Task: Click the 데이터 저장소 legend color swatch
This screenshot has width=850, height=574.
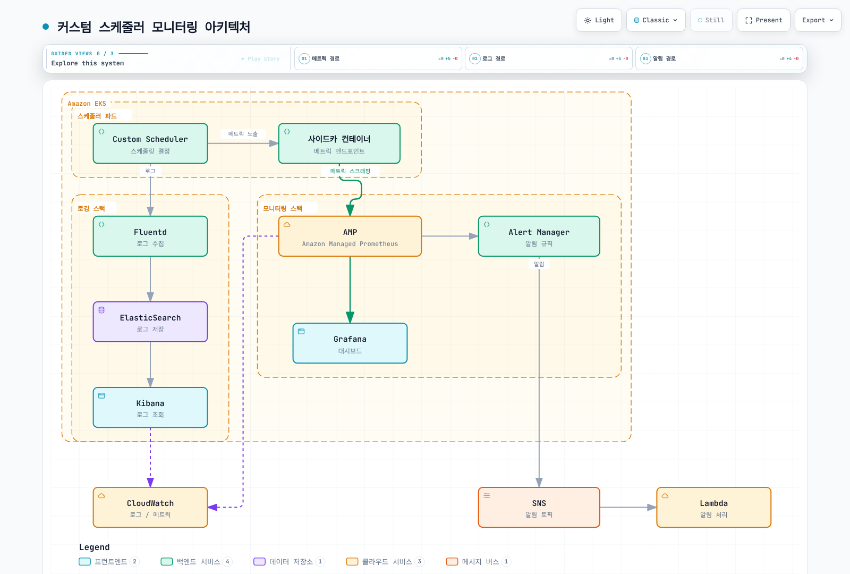Action: pos(259,562)
